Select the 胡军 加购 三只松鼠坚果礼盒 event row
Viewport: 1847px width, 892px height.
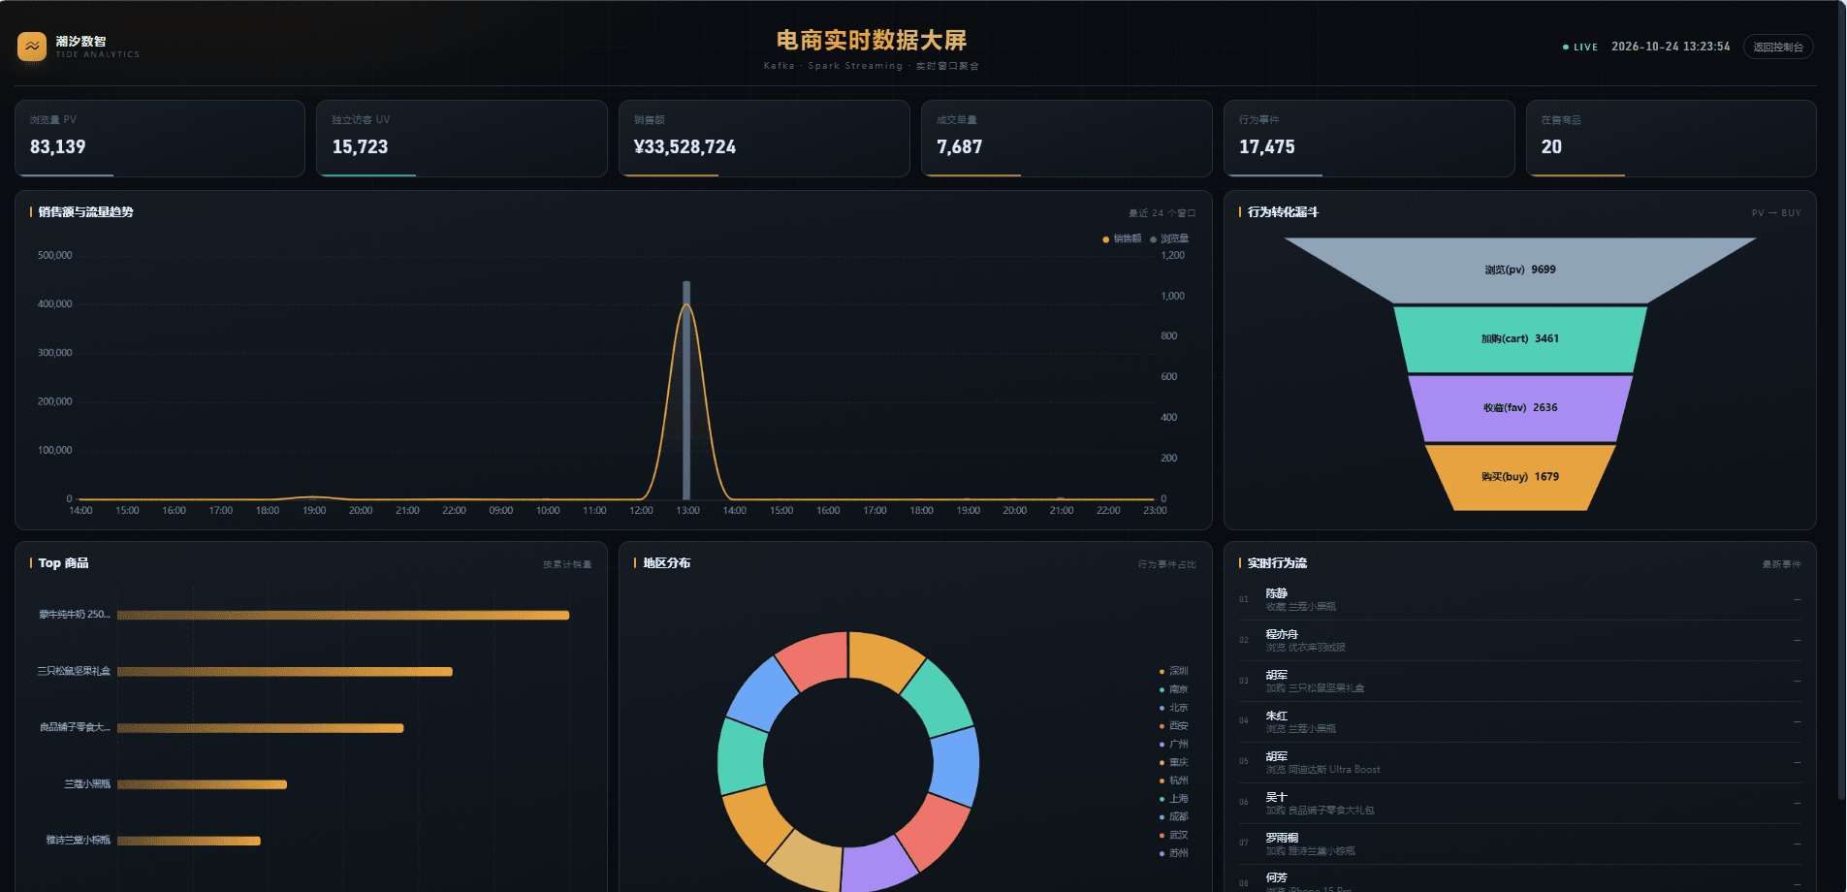coord(1520,682)
